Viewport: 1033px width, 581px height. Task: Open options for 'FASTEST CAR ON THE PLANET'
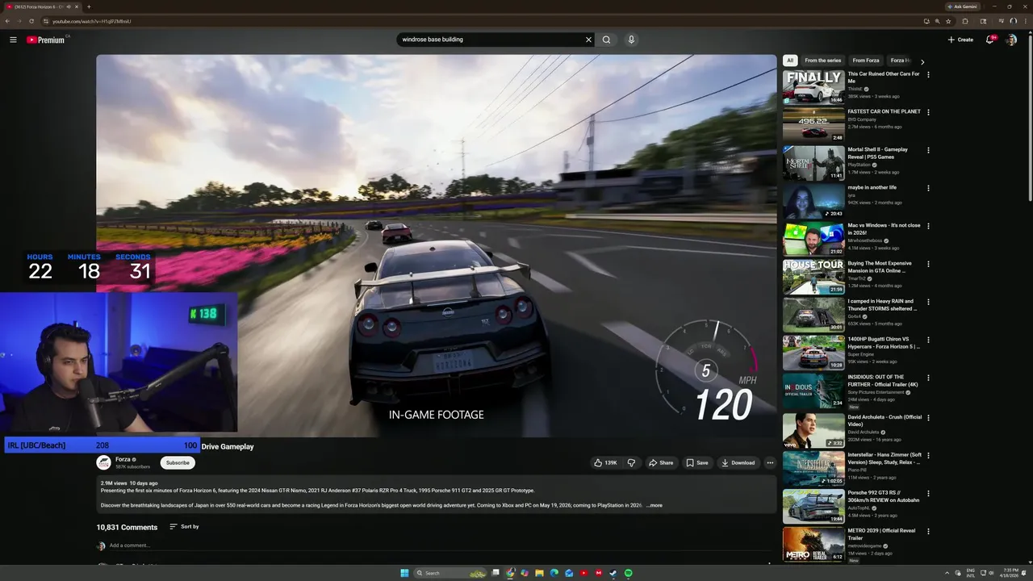(x=928, y=112)
